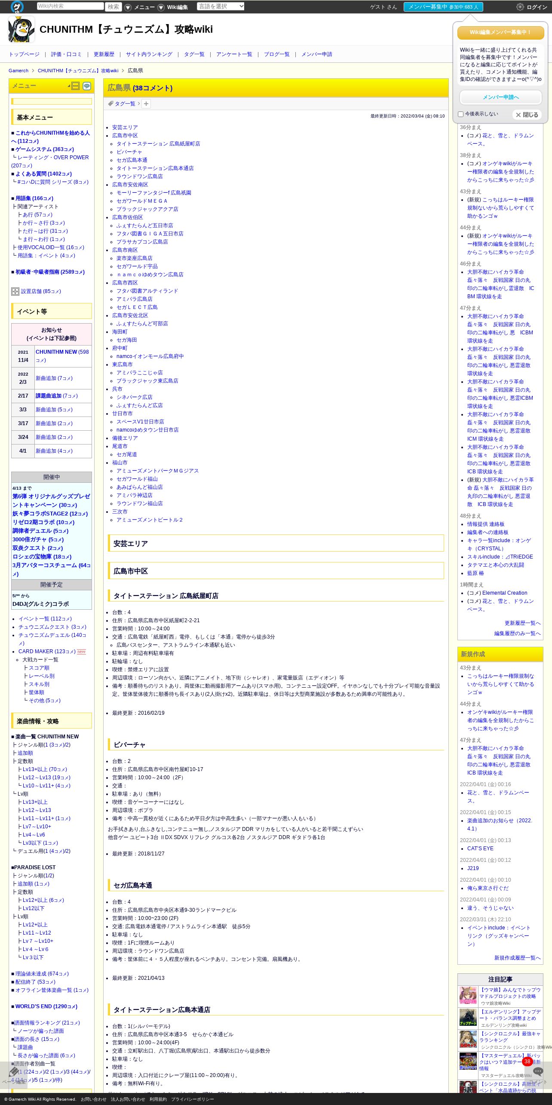552x1105 pixels.
Task: Open これからCHUNITHMを始める人へ sidebar link
Action: [x=51, y=137]
